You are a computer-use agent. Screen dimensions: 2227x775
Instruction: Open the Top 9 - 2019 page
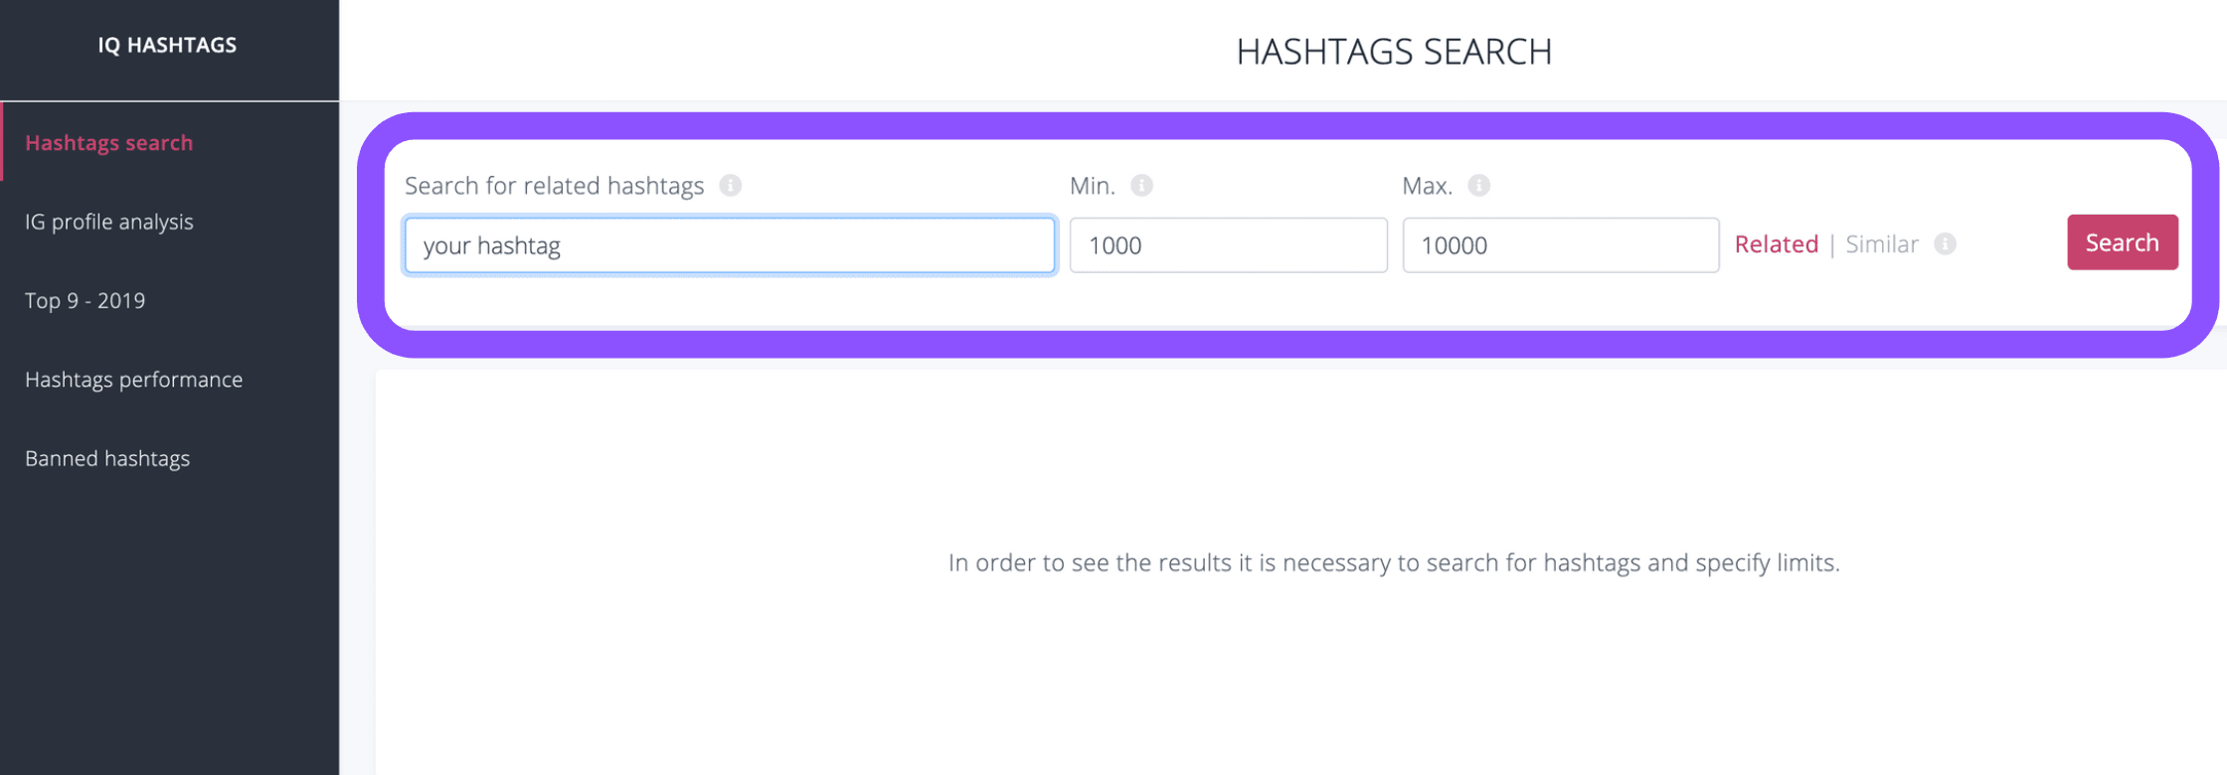[86, 300]
